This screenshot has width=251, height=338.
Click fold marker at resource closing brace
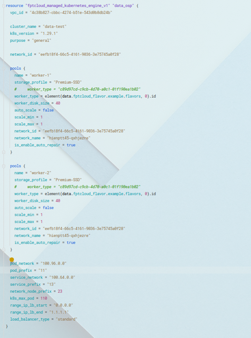pyautogui.click(x=3, y=326)
